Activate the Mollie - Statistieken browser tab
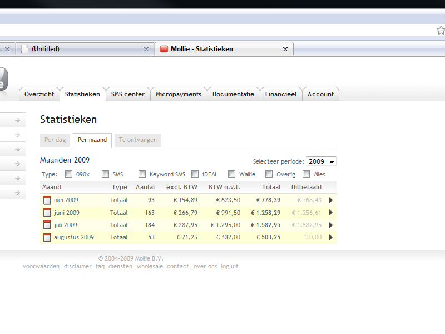The height and width of the screenshot is (334, 445). pos(224,49)
